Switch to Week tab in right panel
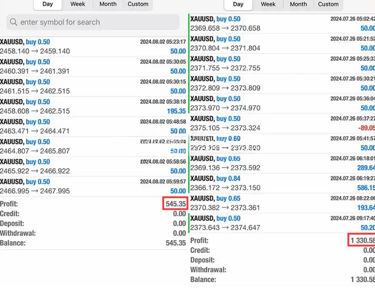This screenshot has height=298, width=375. 268,4
